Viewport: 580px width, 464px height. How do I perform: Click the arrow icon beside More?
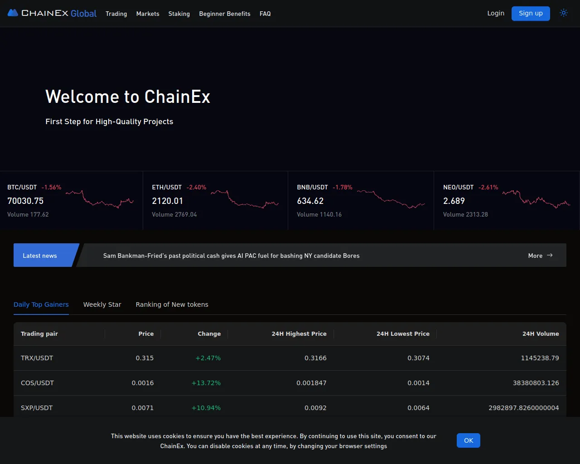pos(550,256)
